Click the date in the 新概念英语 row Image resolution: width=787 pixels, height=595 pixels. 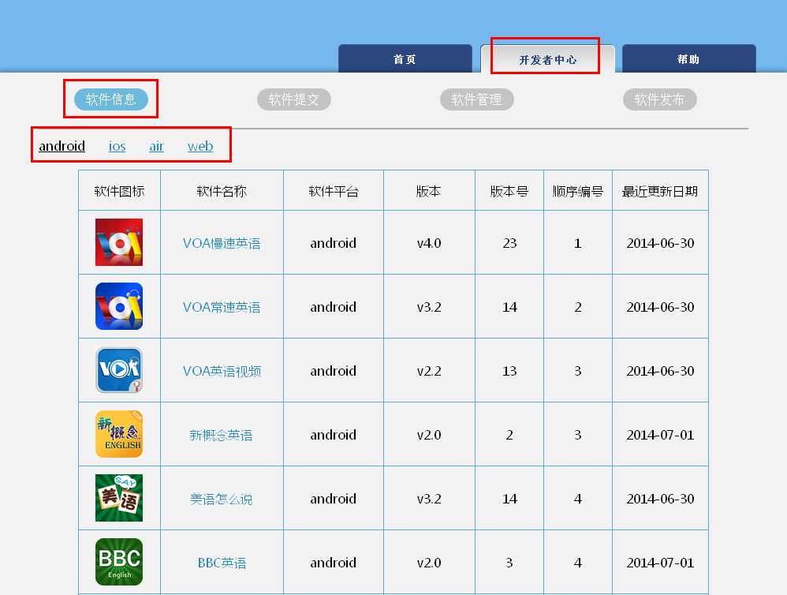coord(660,435)
